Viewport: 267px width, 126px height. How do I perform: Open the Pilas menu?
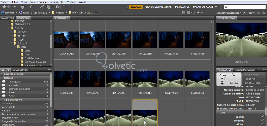click(x=32, y=2)
